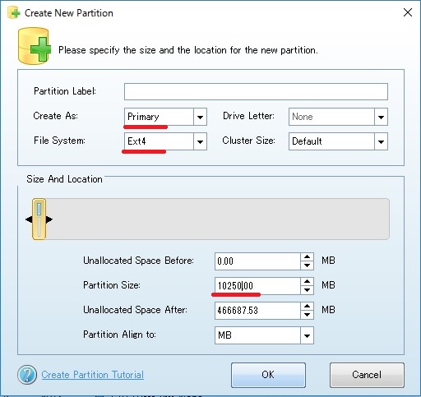Image resolution: width=421 pixels, height=397 pixels.
Task: Click the Unallocated Space After field
Action: pyautogui.click(x=257, y=311)
